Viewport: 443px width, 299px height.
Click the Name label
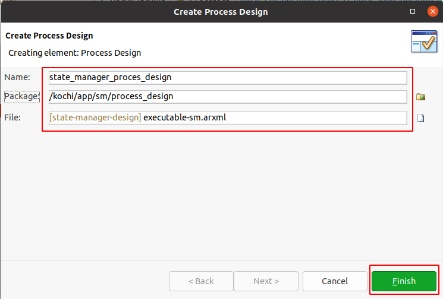click(x=17, y=77)
